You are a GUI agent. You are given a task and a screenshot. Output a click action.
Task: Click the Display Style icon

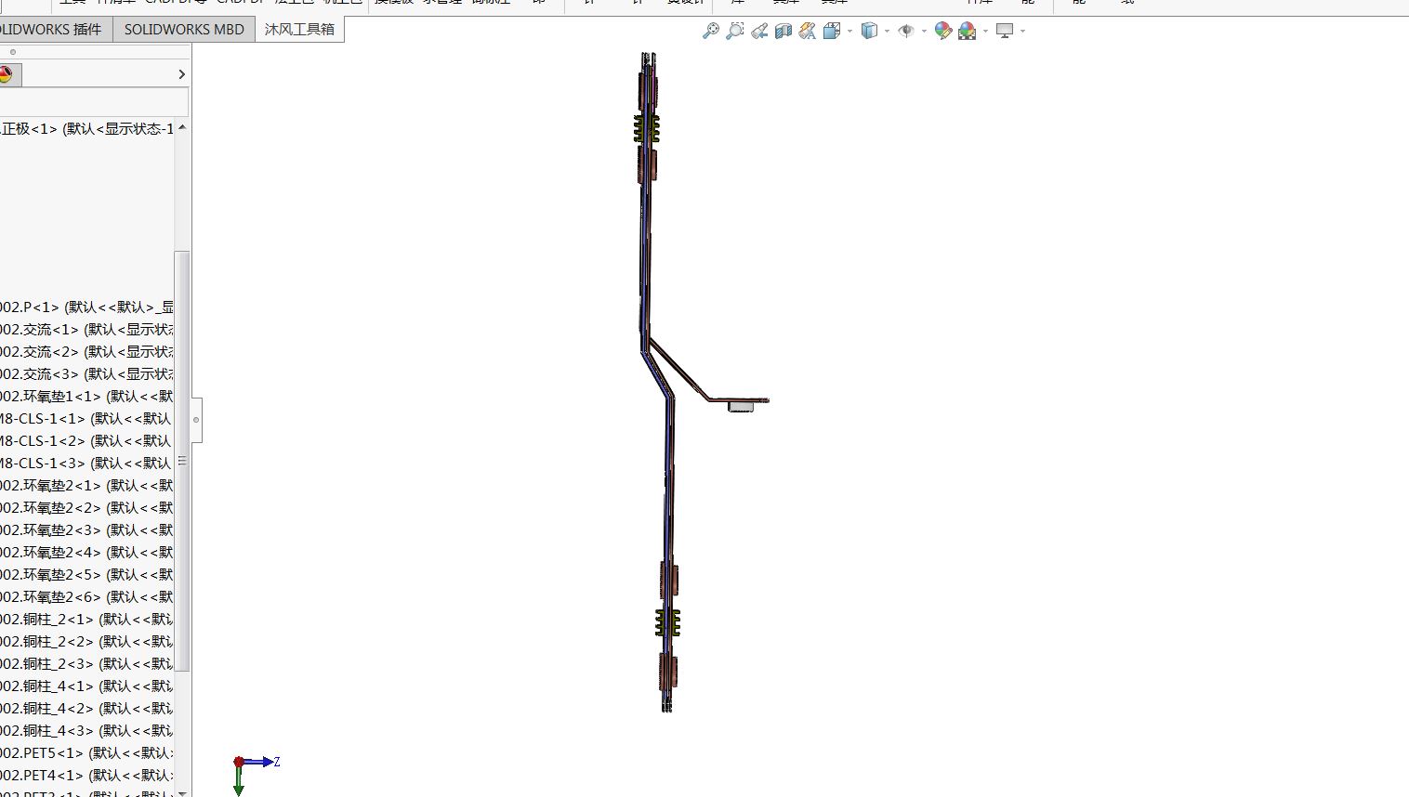[x=869, y=31]
